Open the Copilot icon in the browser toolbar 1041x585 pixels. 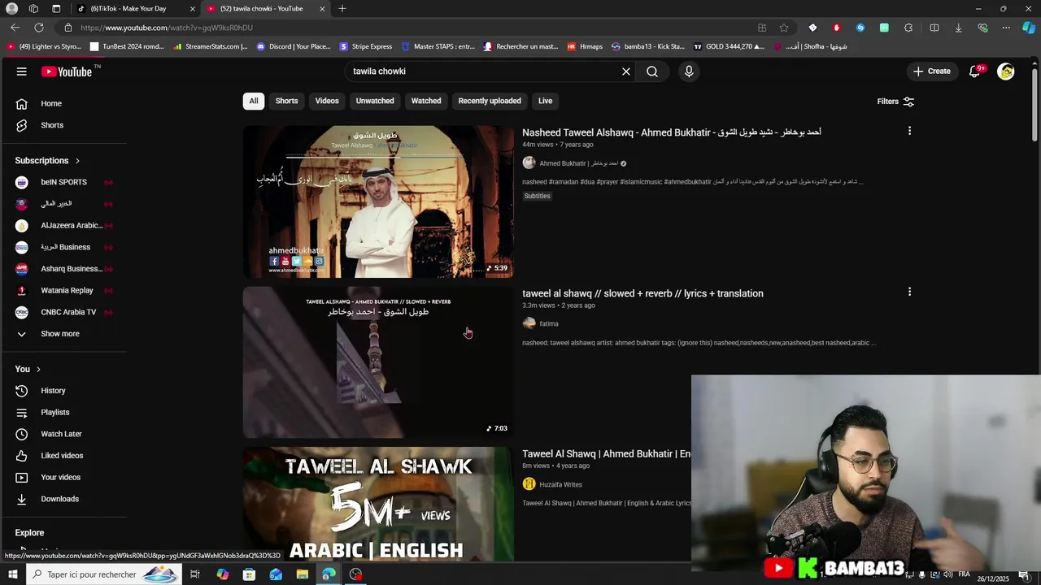1029,28
